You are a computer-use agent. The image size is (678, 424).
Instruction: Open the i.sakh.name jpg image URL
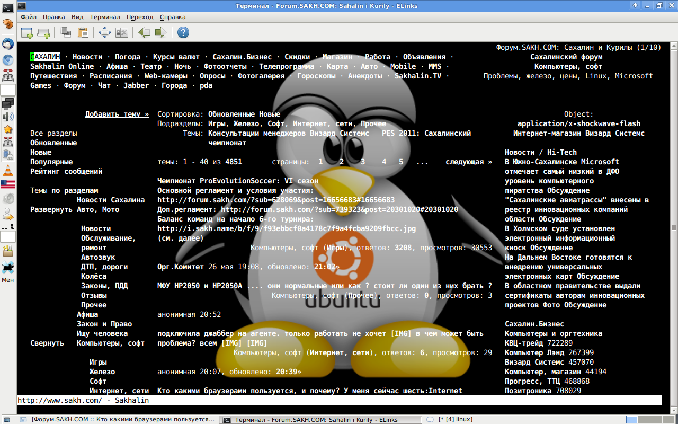[x=287, y=228]
